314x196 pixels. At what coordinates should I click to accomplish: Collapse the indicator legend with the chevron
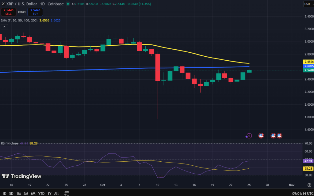4,27
